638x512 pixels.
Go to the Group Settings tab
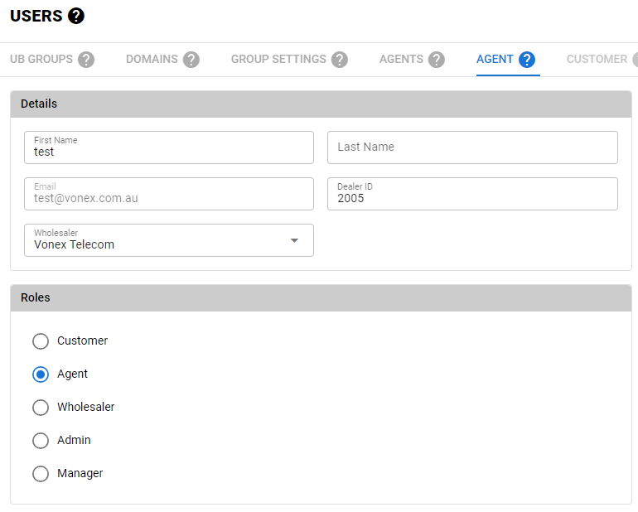click(x=278, y=60)
